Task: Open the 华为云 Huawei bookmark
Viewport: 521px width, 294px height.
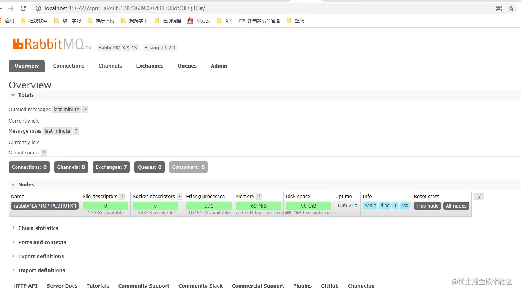Action: click(x=199, y=21)
